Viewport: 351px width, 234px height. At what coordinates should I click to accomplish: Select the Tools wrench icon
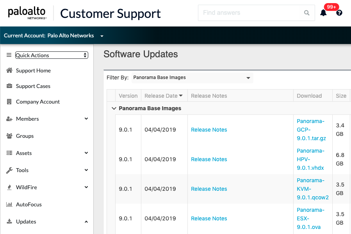9,170
